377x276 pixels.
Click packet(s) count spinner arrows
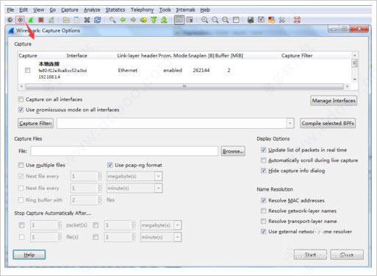pyautogui.click(x=60, y=225)
